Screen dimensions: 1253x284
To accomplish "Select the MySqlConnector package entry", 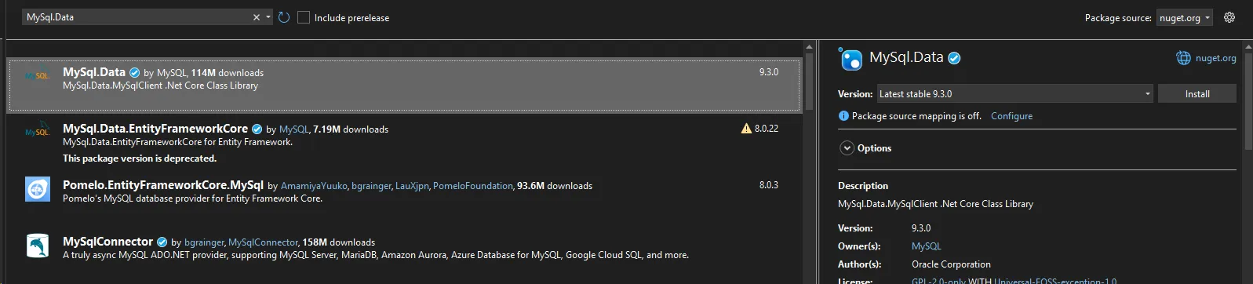I will point(404,248).
